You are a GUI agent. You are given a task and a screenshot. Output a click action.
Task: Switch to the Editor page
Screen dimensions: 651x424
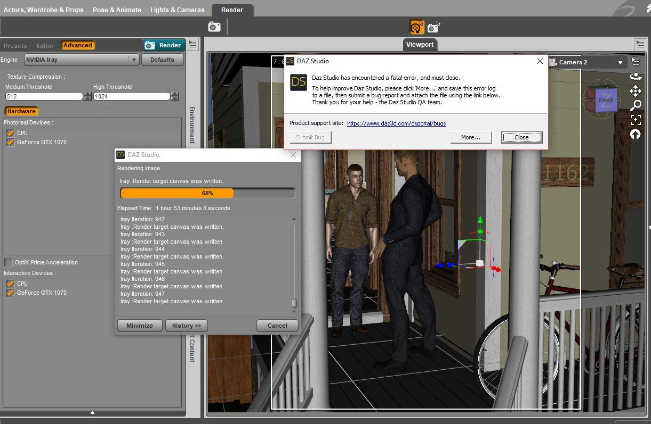click(45, 46)
